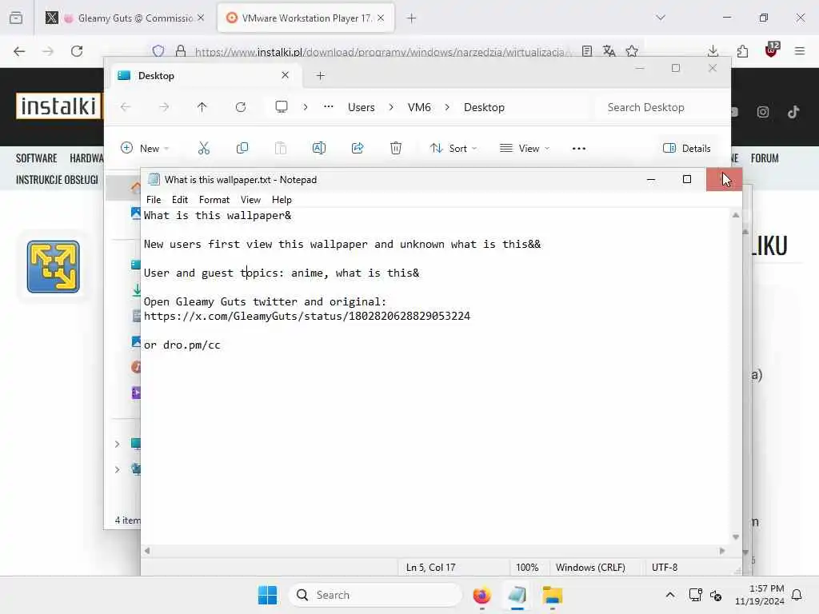Show hidden breadcrumb ellipsis in address bar
819x614 pixels.
(328, 106)
